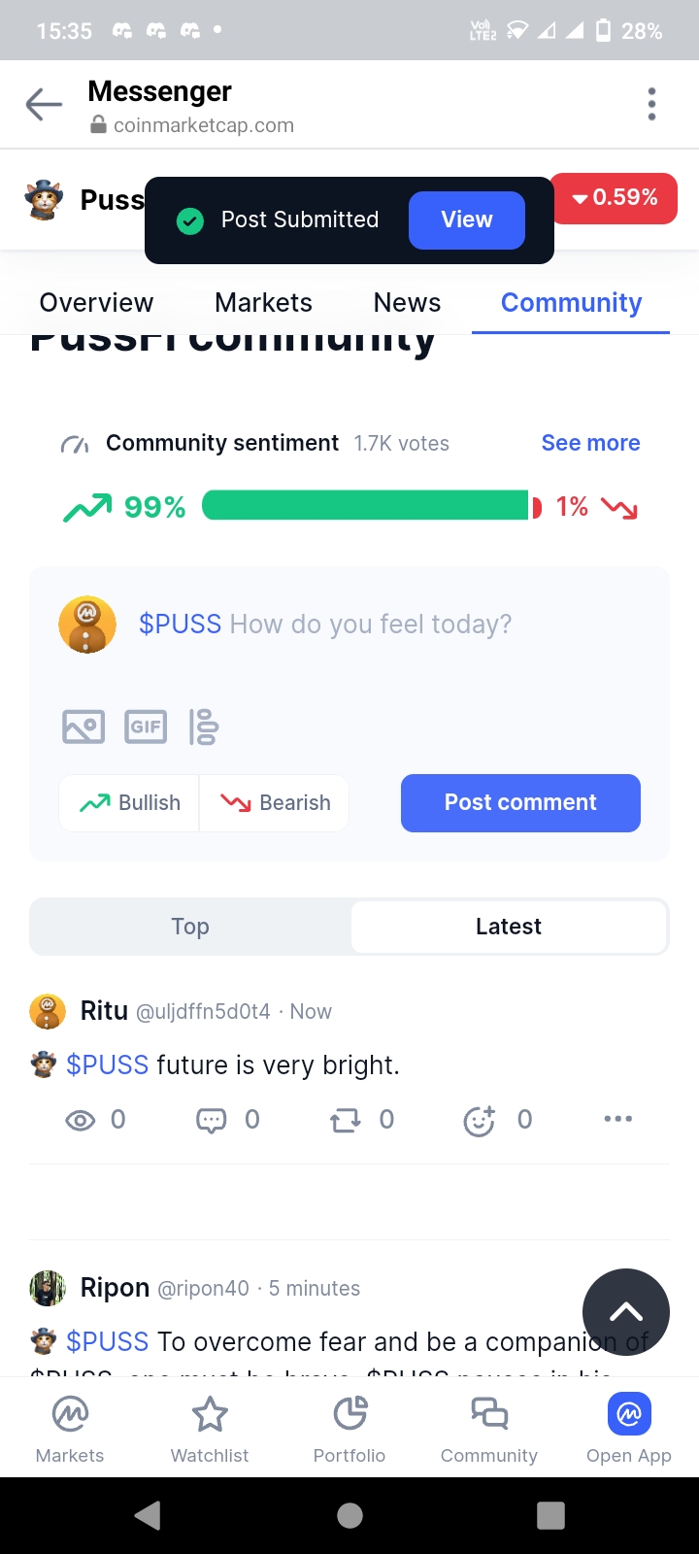Switch to the Markets tab
This screenshot has height=1554, width=699.
[x=263, y=303]
